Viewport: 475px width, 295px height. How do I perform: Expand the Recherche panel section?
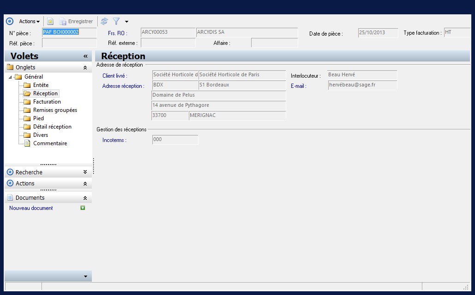[85, 172]
